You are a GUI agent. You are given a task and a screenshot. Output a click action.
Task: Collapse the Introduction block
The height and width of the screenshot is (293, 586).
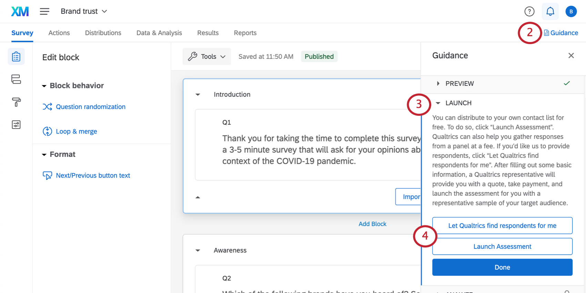click(x=198, y=94)
